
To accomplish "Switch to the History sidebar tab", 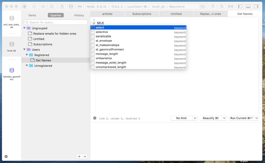I will pos(79,16).
